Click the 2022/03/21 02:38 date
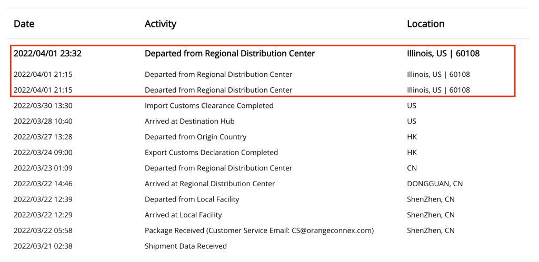Viewport: 539px width, 262px height. pos(43,246)
